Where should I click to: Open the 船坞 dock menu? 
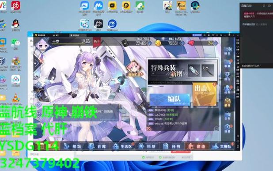point(72,146)
